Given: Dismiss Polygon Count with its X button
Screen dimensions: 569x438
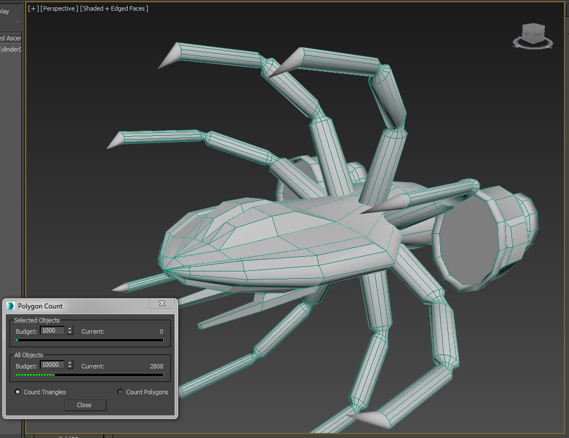Looking at the screenshot, I should (162, 303).
